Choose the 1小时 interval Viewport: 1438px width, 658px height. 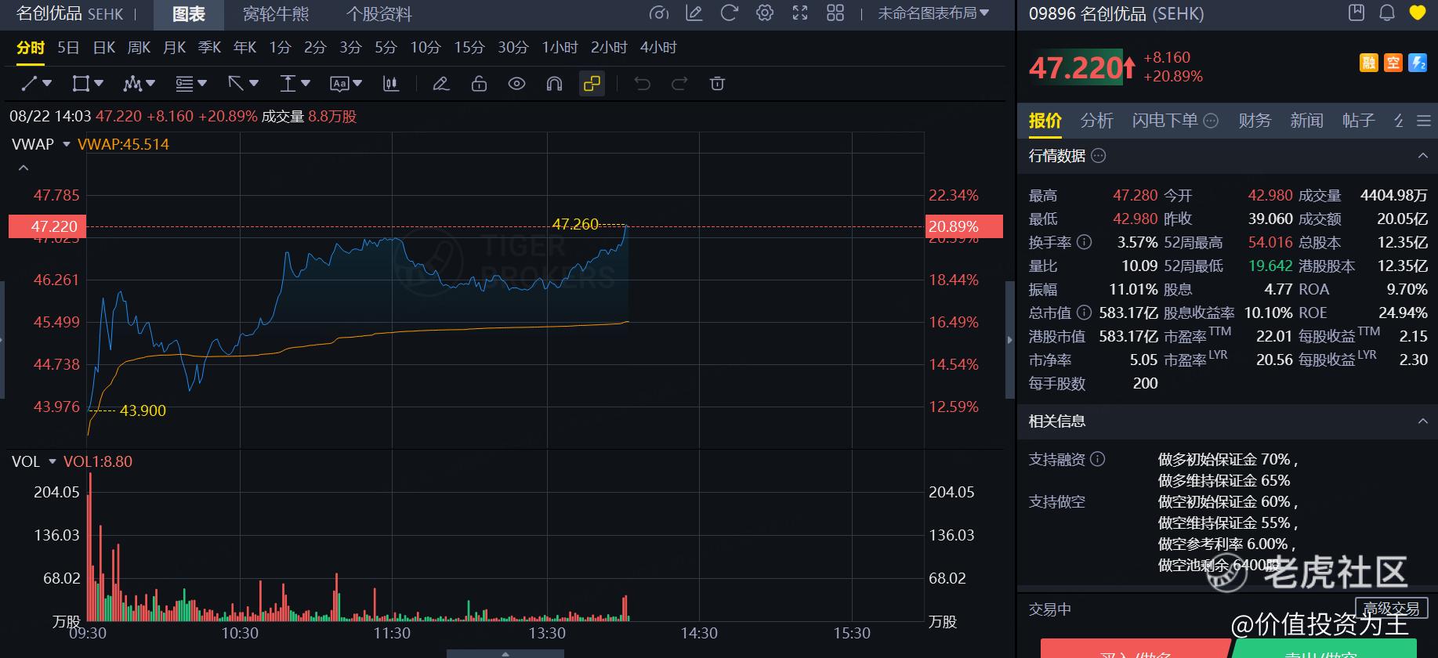(x=560, y=48)
